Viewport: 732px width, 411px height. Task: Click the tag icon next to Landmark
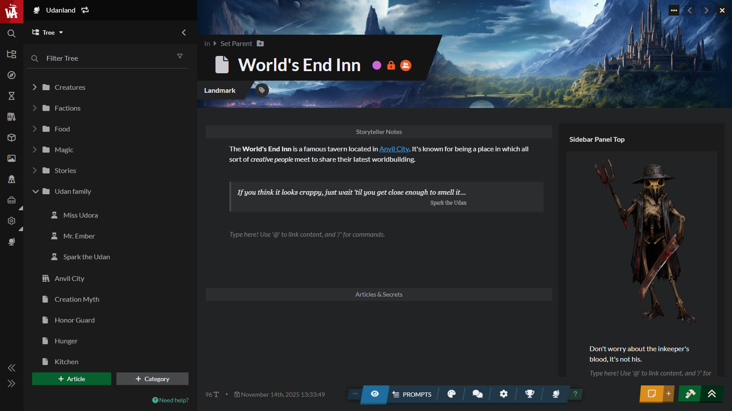point(262,90)
